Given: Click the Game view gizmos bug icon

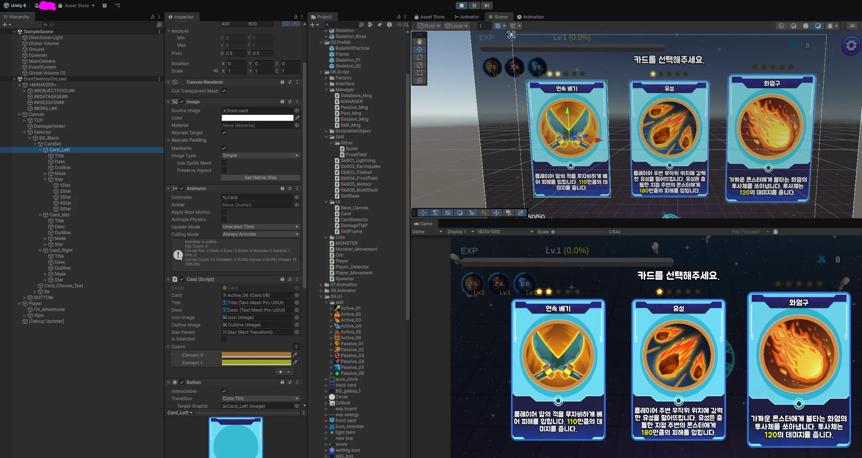Looking at the screenshot, I should click(776, 232).
